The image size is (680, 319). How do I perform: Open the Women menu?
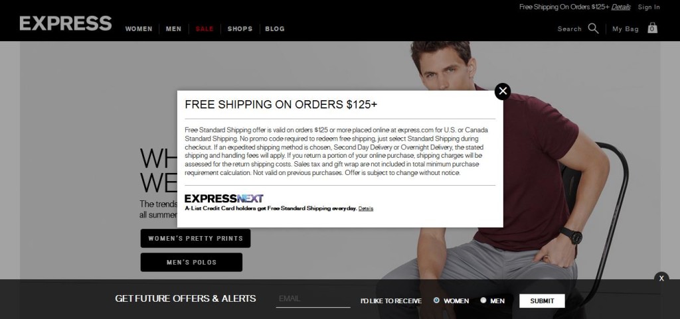(x=139, y=29)
